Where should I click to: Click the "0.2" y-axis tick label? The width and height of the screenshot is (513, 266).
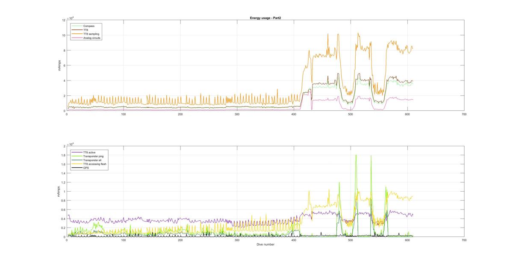tap(64, 228)
